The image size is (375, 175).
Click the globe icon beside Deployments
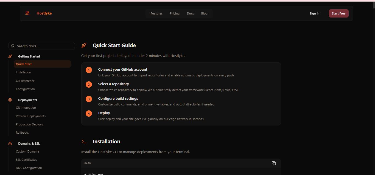[10, 100]
